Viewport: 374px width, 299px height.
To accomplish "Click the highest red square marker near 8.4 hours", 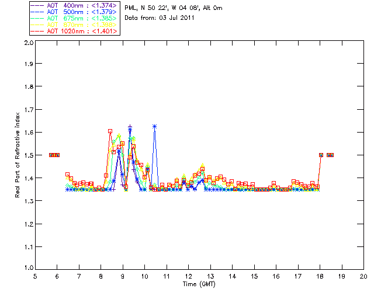I will (x=110, y=131).
